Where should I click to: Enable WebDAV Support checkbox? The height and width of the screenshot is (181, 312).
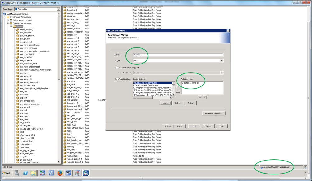117,68
